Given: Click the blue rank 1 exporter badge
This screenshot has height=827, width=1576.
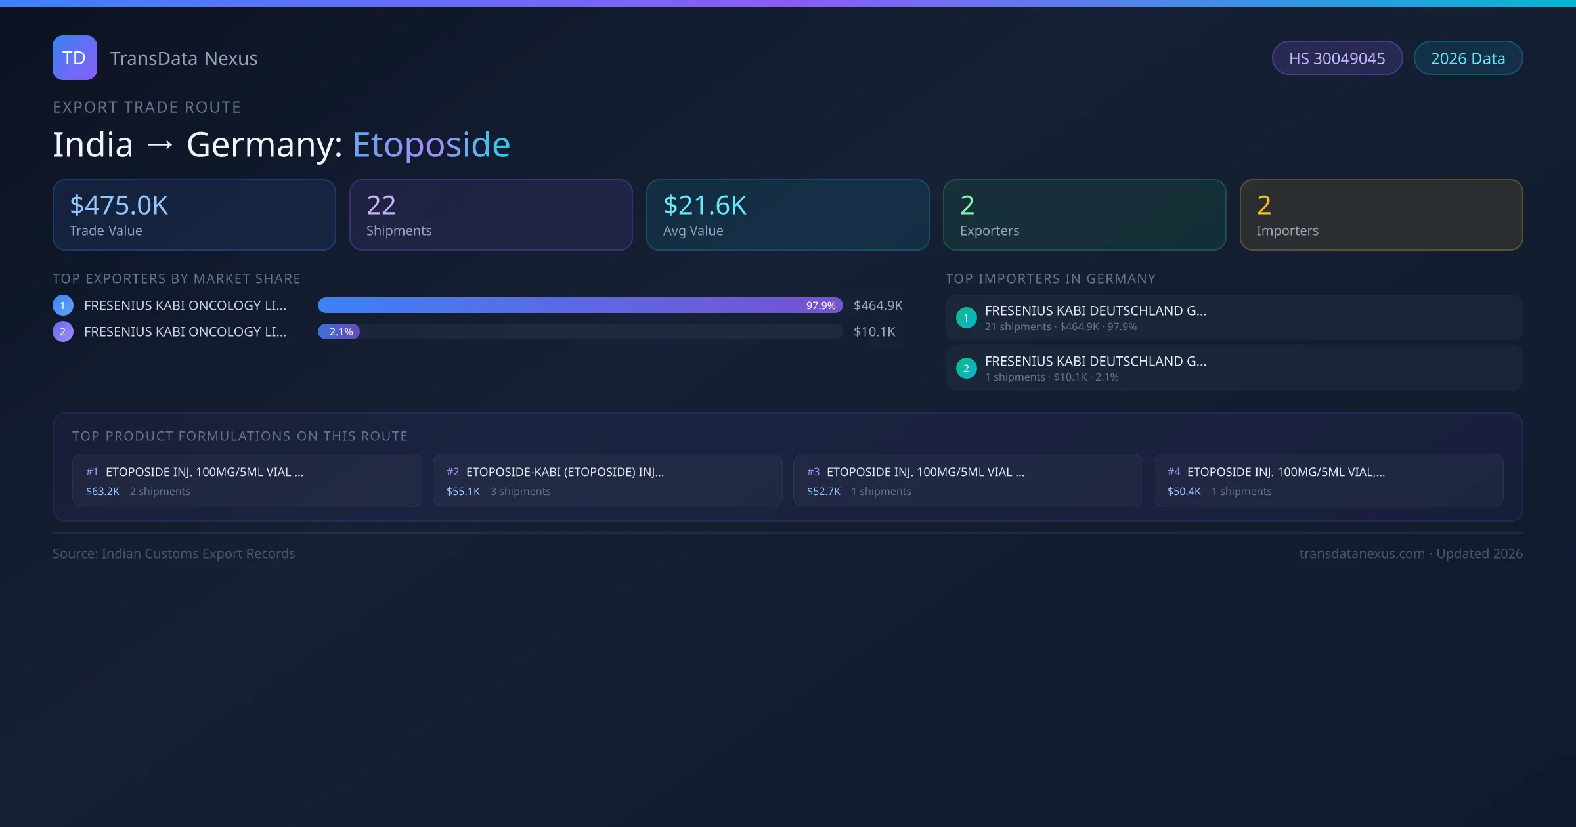Looking at the screenshot, I should (x=63, y=305).
